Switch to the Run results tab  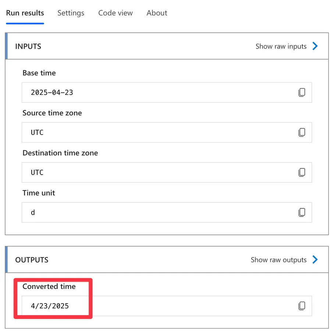pyautogui.click(x=25, y=13)
